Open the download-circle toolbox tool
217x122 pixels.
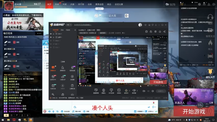point(62,87)
